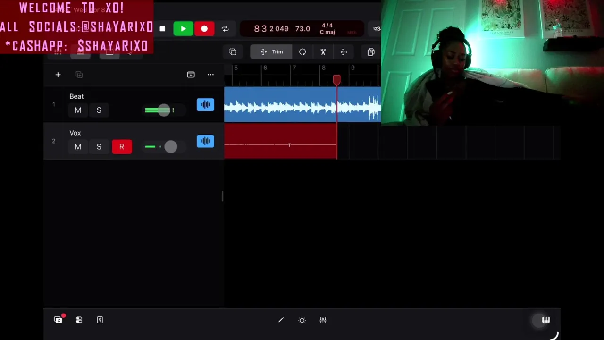
Task: Toggle cycle loop mode
Action: click(x=225, y=29)
